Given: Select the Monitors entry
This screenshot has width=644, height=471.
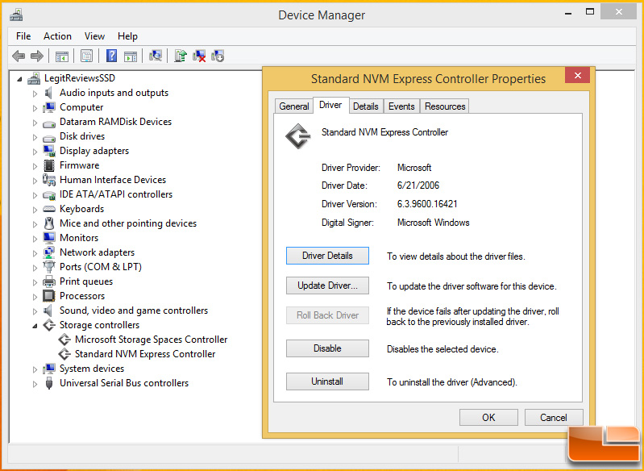Looking at the screenshot, I should pyautogui.click(x=79, y=238).
